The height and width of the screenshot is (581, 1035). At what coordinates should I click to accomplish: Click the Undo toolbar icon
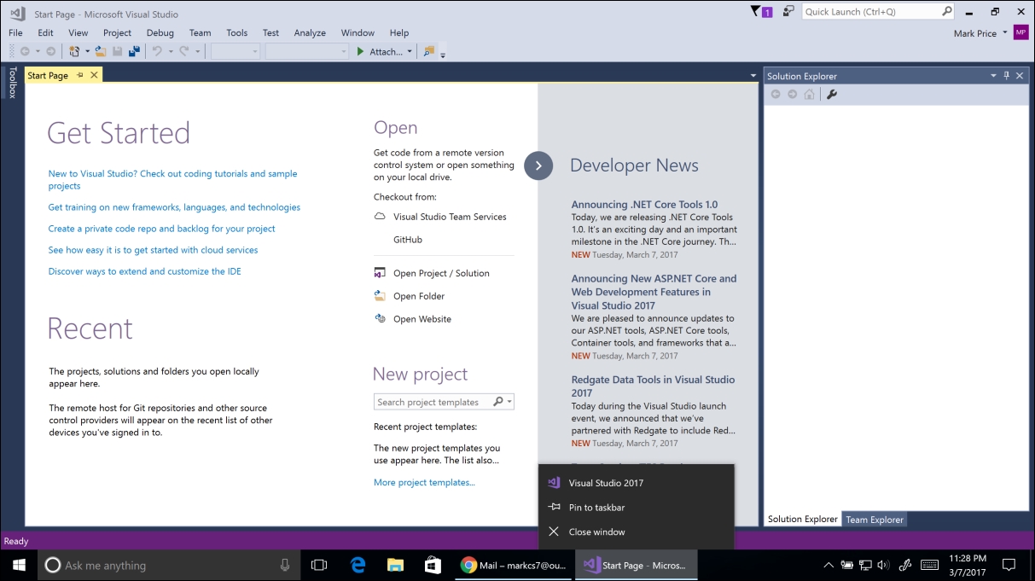pyautogui.click(x=157, y=51)
